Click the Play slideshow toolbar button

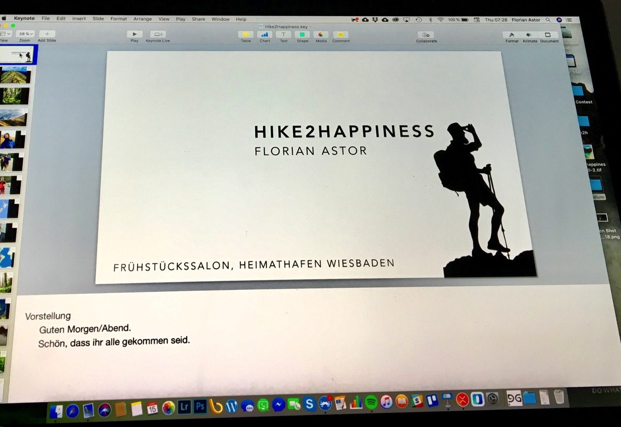point(135,34)
